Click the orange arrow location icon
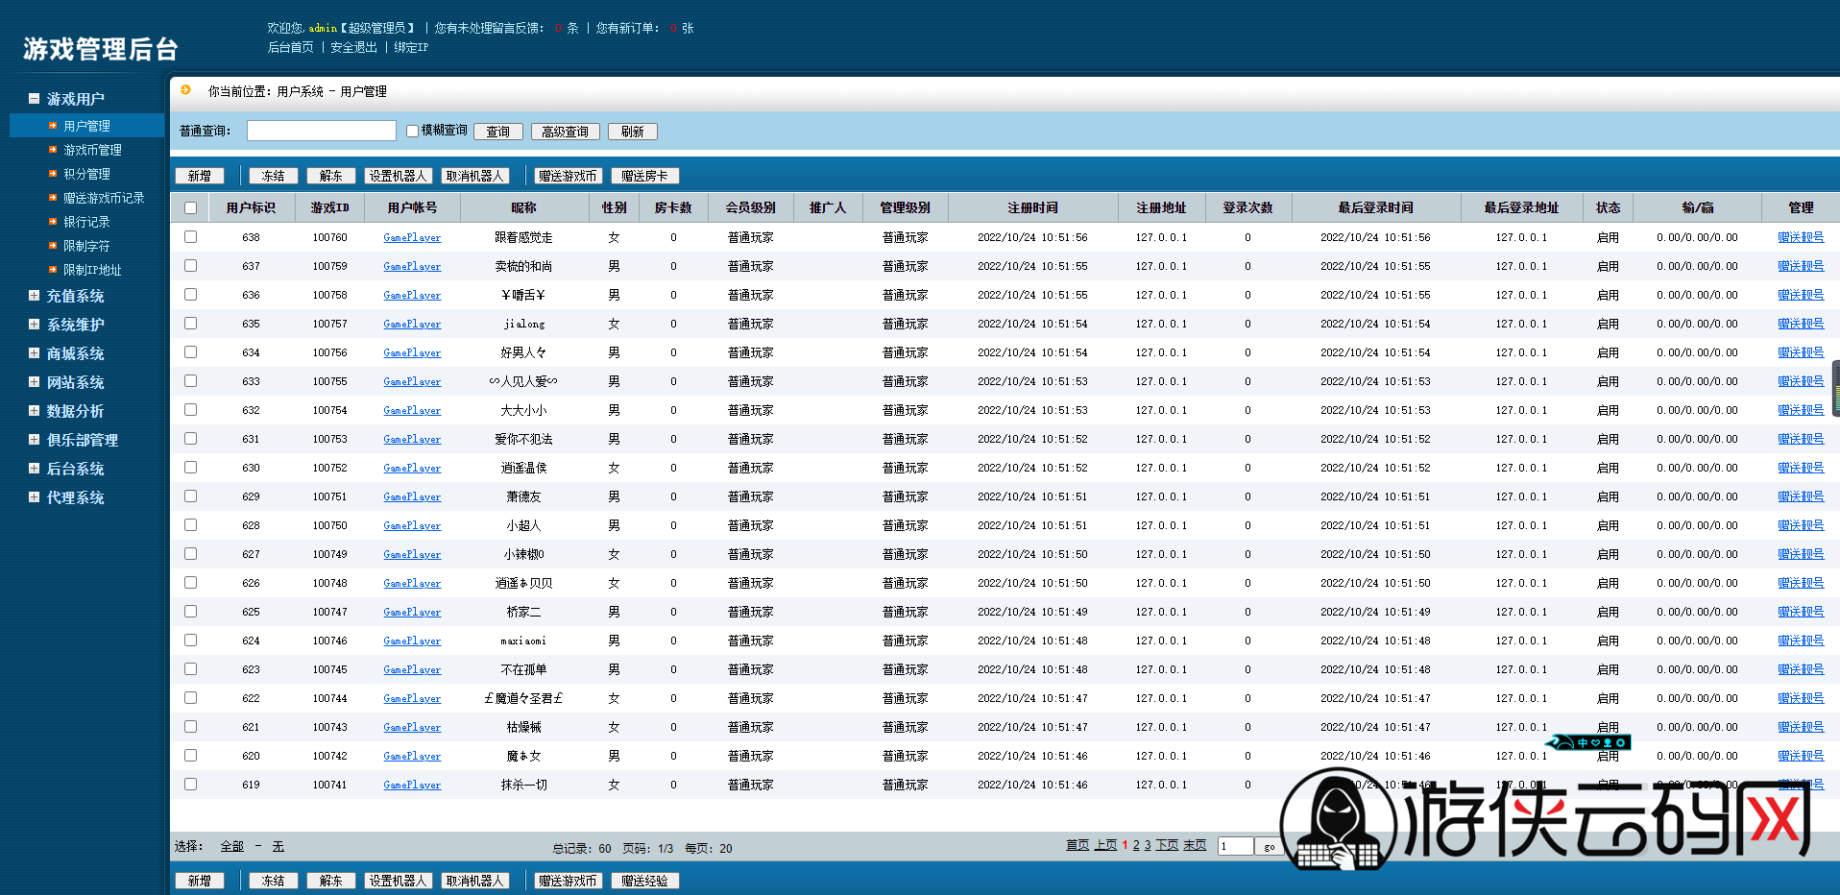 coord(186,90)
